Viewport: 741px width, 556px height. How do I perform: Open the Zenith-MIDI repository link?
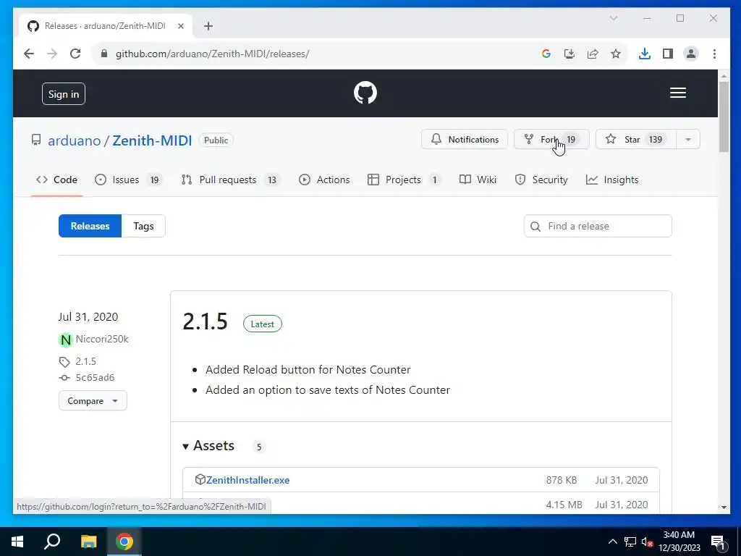point(152,140)
